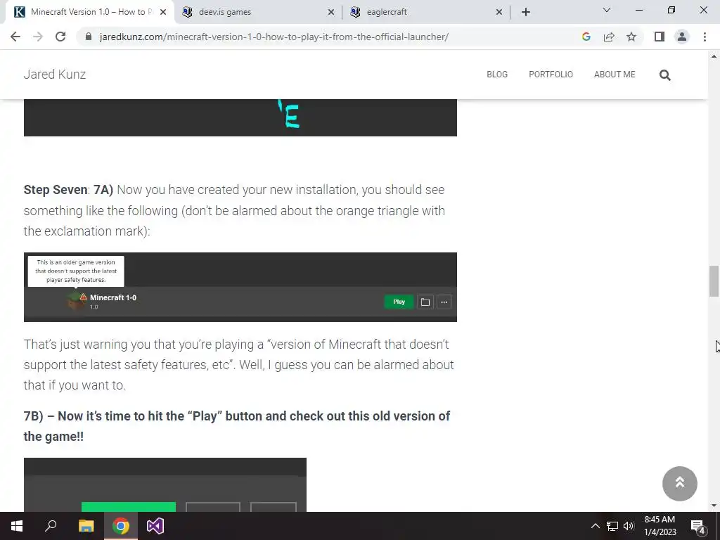Click the scrollbar's down arrow

[x=714, y=506]
